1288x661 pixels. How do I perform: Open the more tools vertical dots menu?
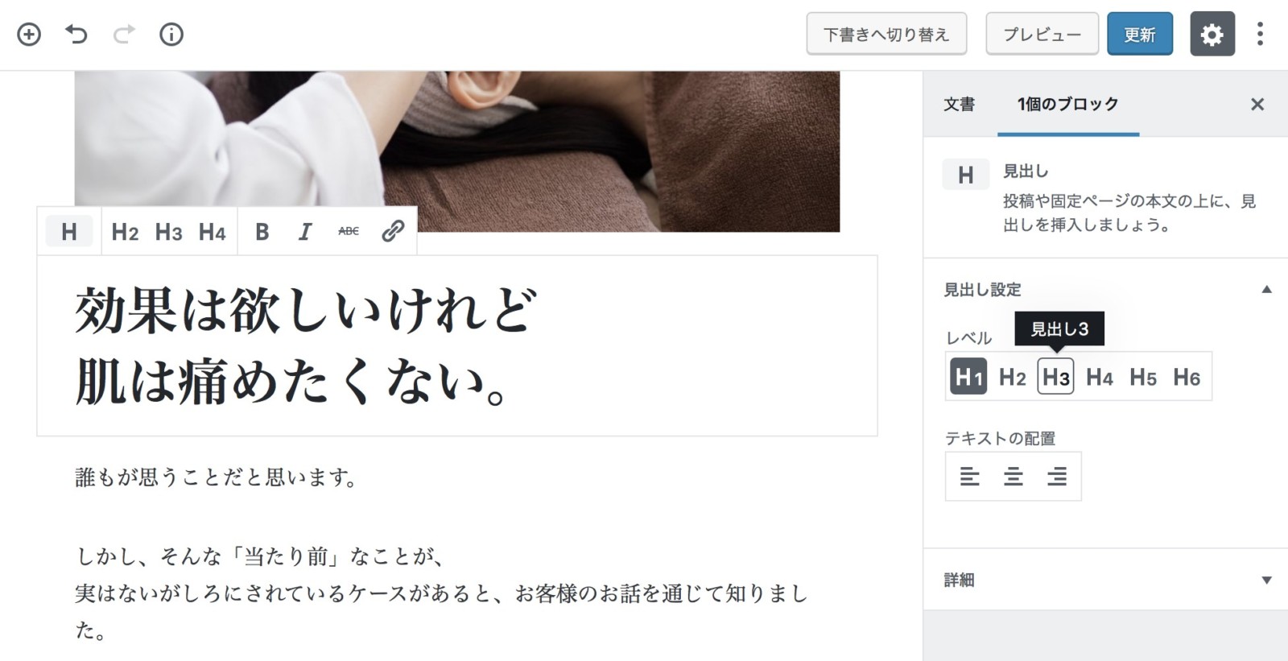(x=1260, y=34)
